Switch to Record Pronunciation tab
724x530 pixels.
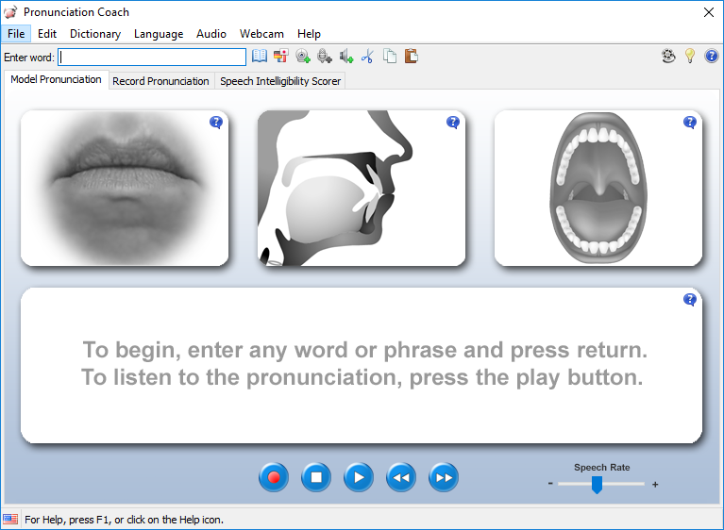160,81
